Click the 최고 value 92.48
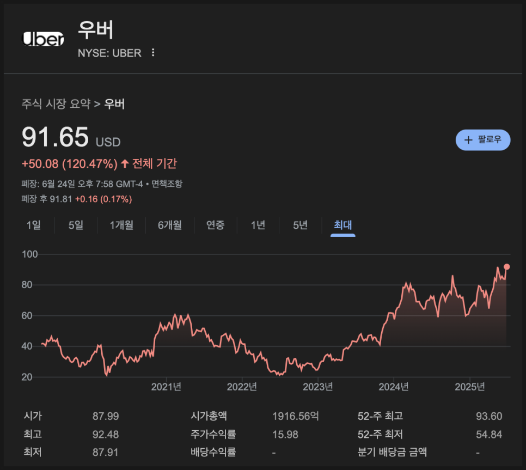 pyautogui.click(x=106, y=435)
